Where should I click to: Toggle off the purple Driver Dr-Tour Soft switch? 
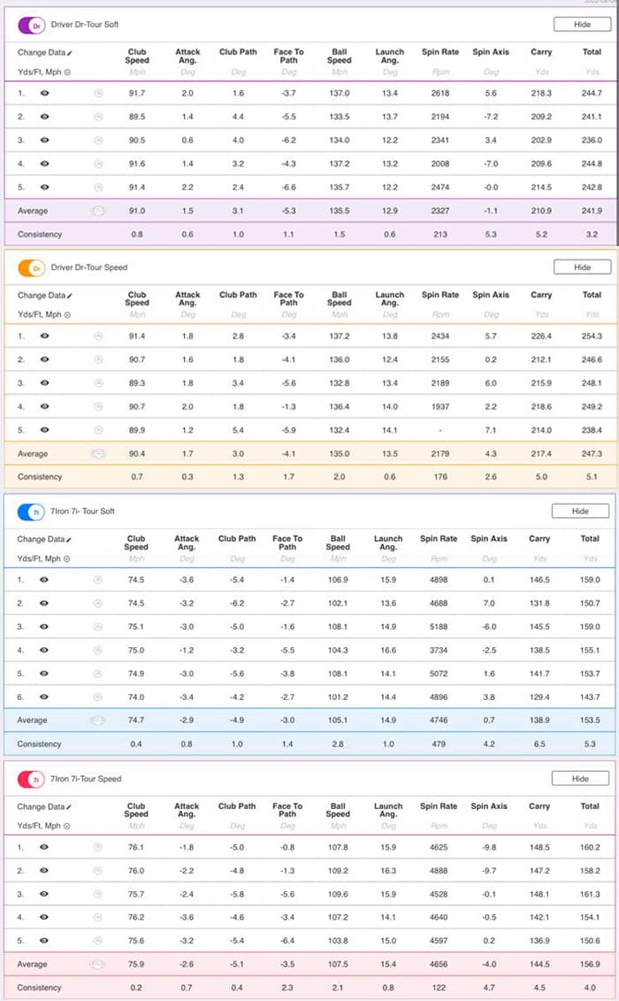[x=33, y=25]
